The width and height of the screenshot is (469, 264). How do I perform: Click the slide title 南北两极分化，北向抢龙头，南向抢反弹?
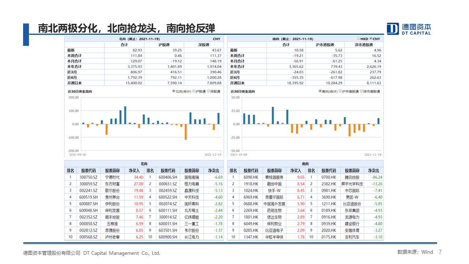(x=126, y=28)
